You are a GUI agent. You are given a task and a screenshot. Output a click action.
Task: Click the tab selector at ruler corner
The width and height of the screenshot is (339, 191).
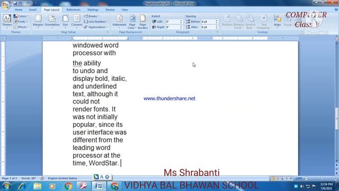pos(3,38)
